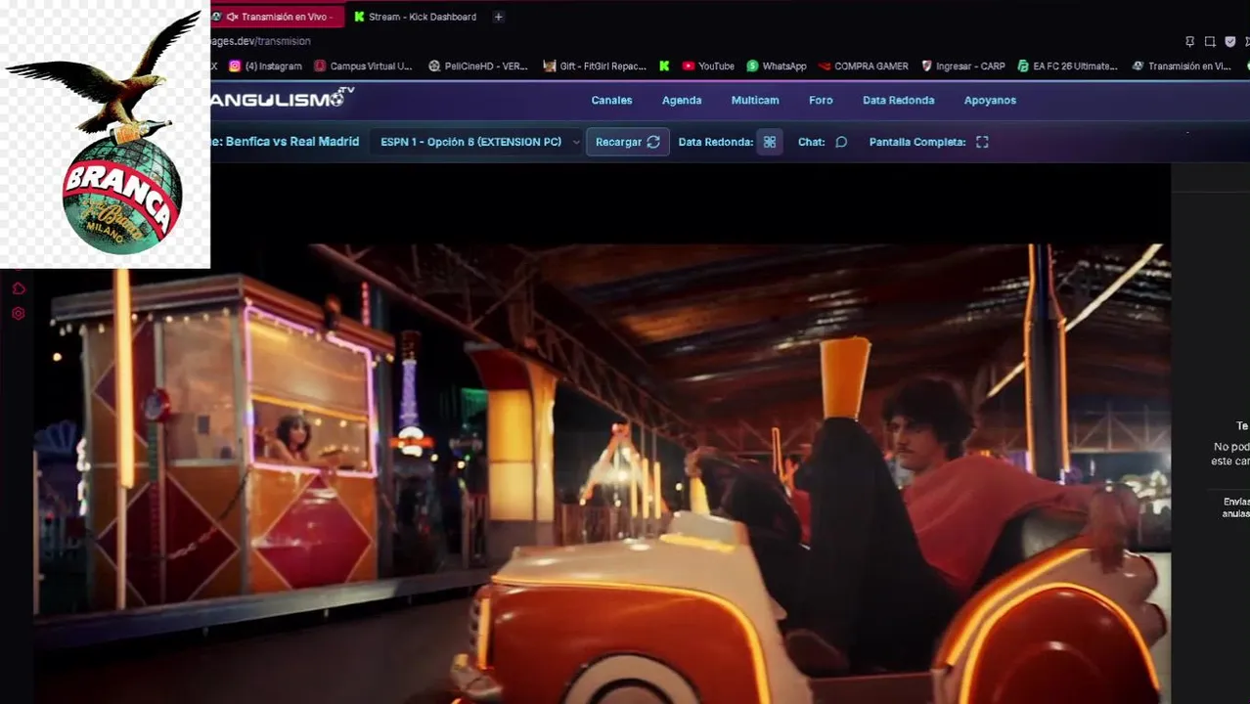The height and width of the screenshot is (704, 1250).
Task: Open the Agenda menu
Action: [682, 100]
